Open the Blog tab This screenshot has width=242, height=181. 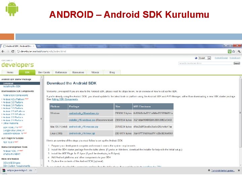[112, 72]
